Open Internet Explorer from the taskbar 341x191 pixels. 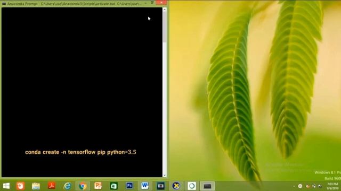[67, 186]
